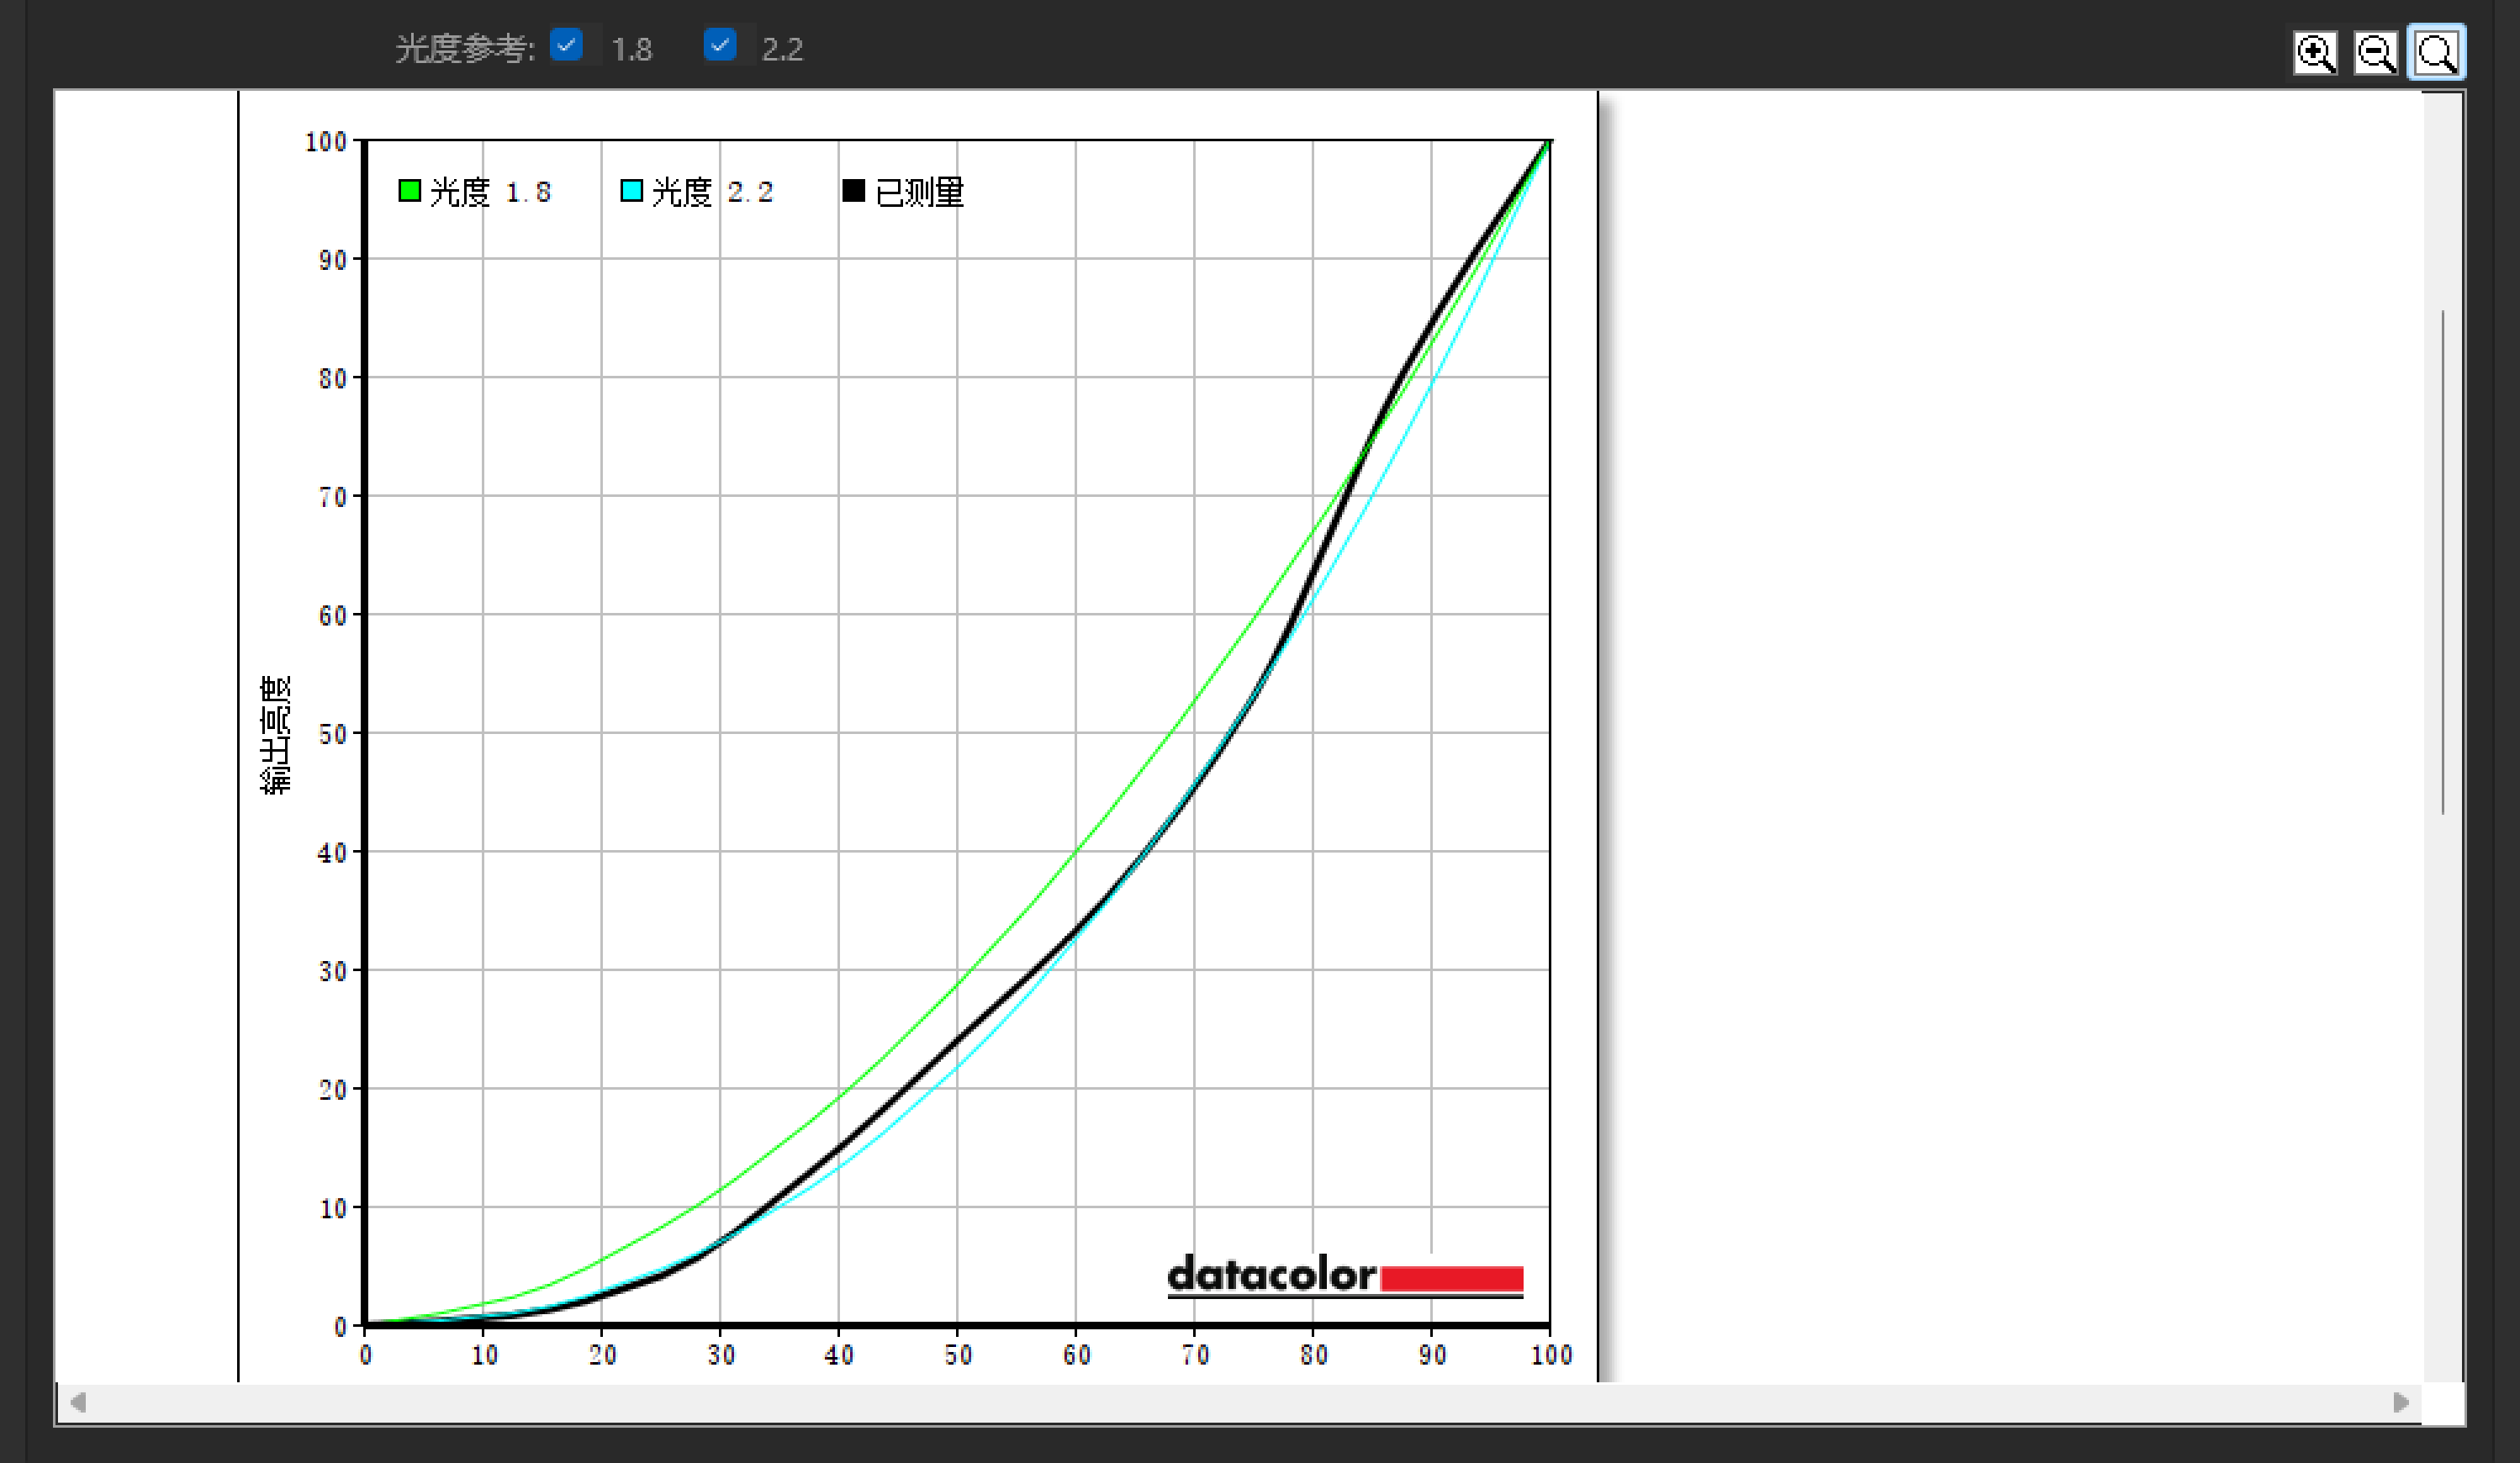
Task: Click the 已测量 legend label
Action: pyautogui.click(x=919, y=192)
